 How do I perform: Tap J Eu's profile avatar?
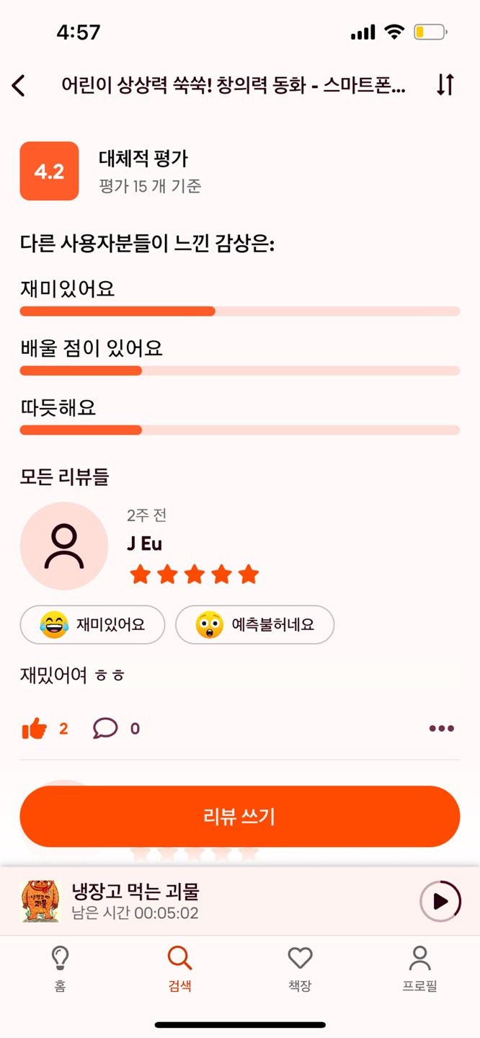pyautogui.click(x=64, y=546)
